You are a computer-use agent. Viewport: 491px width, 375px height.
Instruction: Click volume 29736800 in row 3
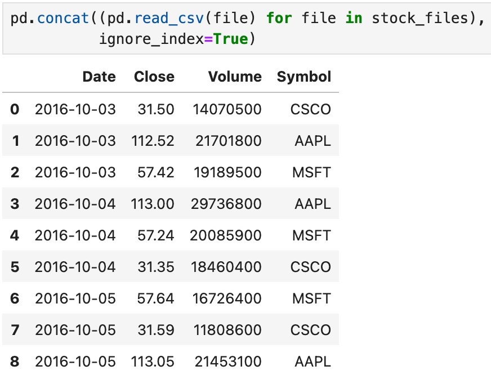(x=226, y=204)
